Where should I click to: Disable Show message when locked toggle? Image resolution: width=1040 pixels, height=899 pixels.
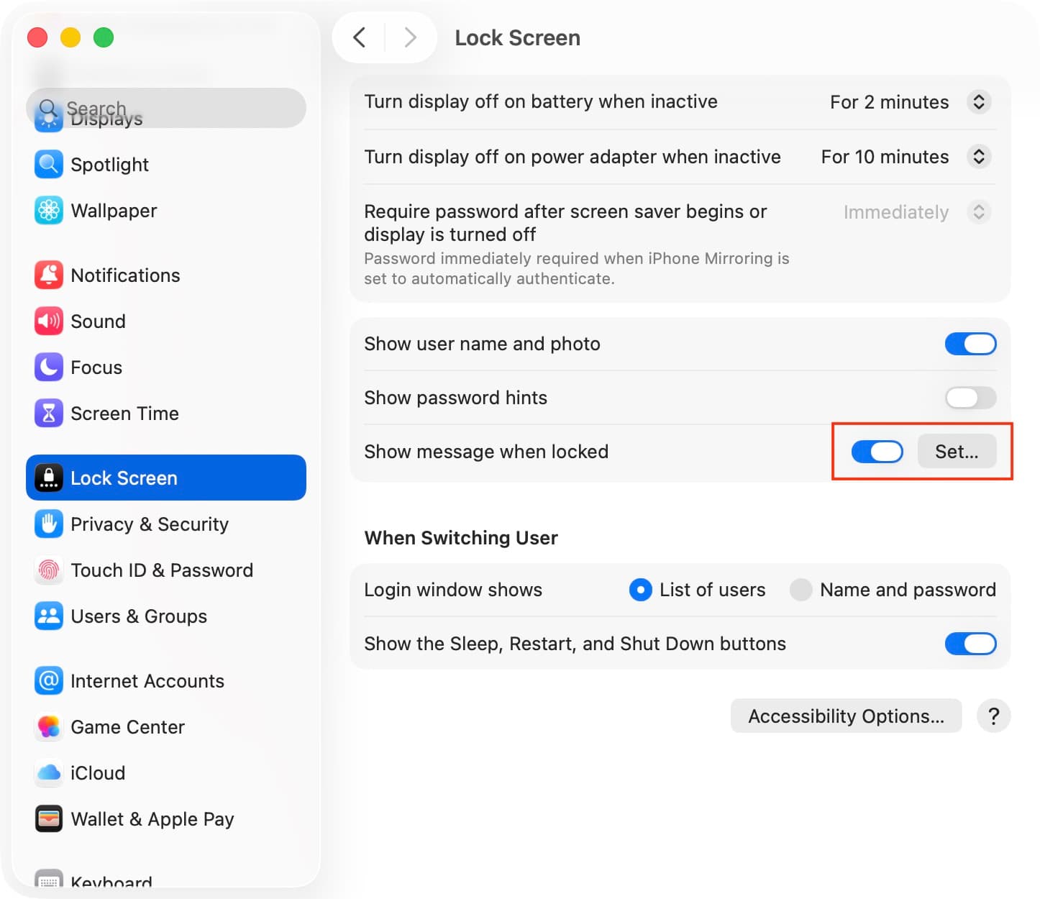pyautogui.click(x=877, y=452)
